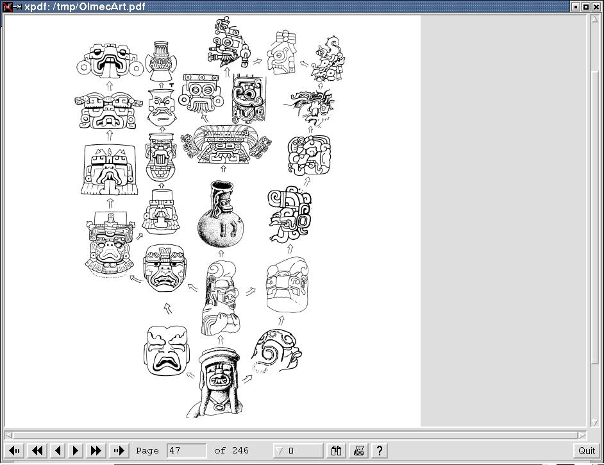Open the zoom level dropdown showing 0

[298, 450]
